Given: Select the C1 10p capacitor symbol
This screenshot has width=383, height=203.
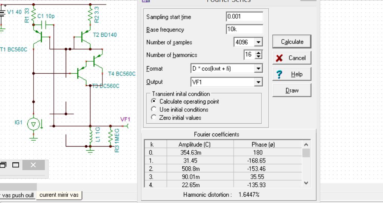Looking at the screenshot, I should click(44, 25).
